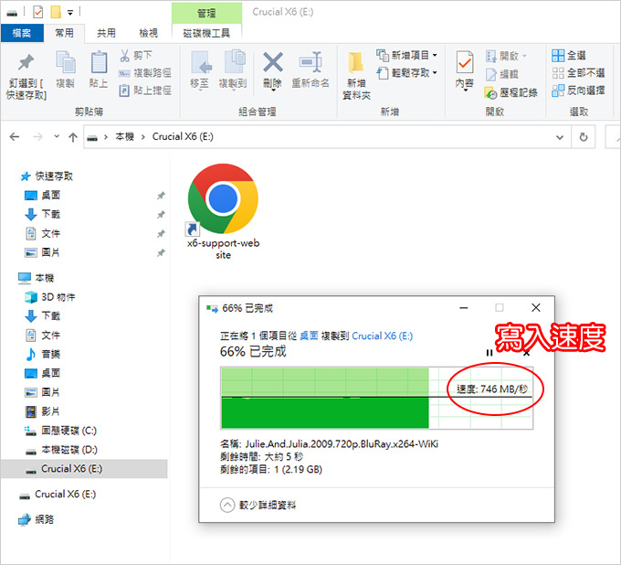Click Invert selection in ribbon
The image size is (621, 565).
tap(578, 91)
